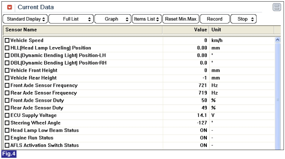
Task: Check the HLL Head Lamp Leveling Position checkbox
Action: 7,48
